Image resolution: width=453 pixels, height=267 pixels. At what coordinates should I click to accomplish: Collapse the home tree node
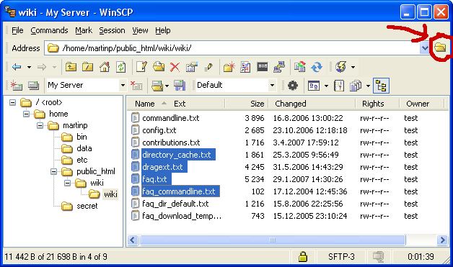click(x=26, y=114)
